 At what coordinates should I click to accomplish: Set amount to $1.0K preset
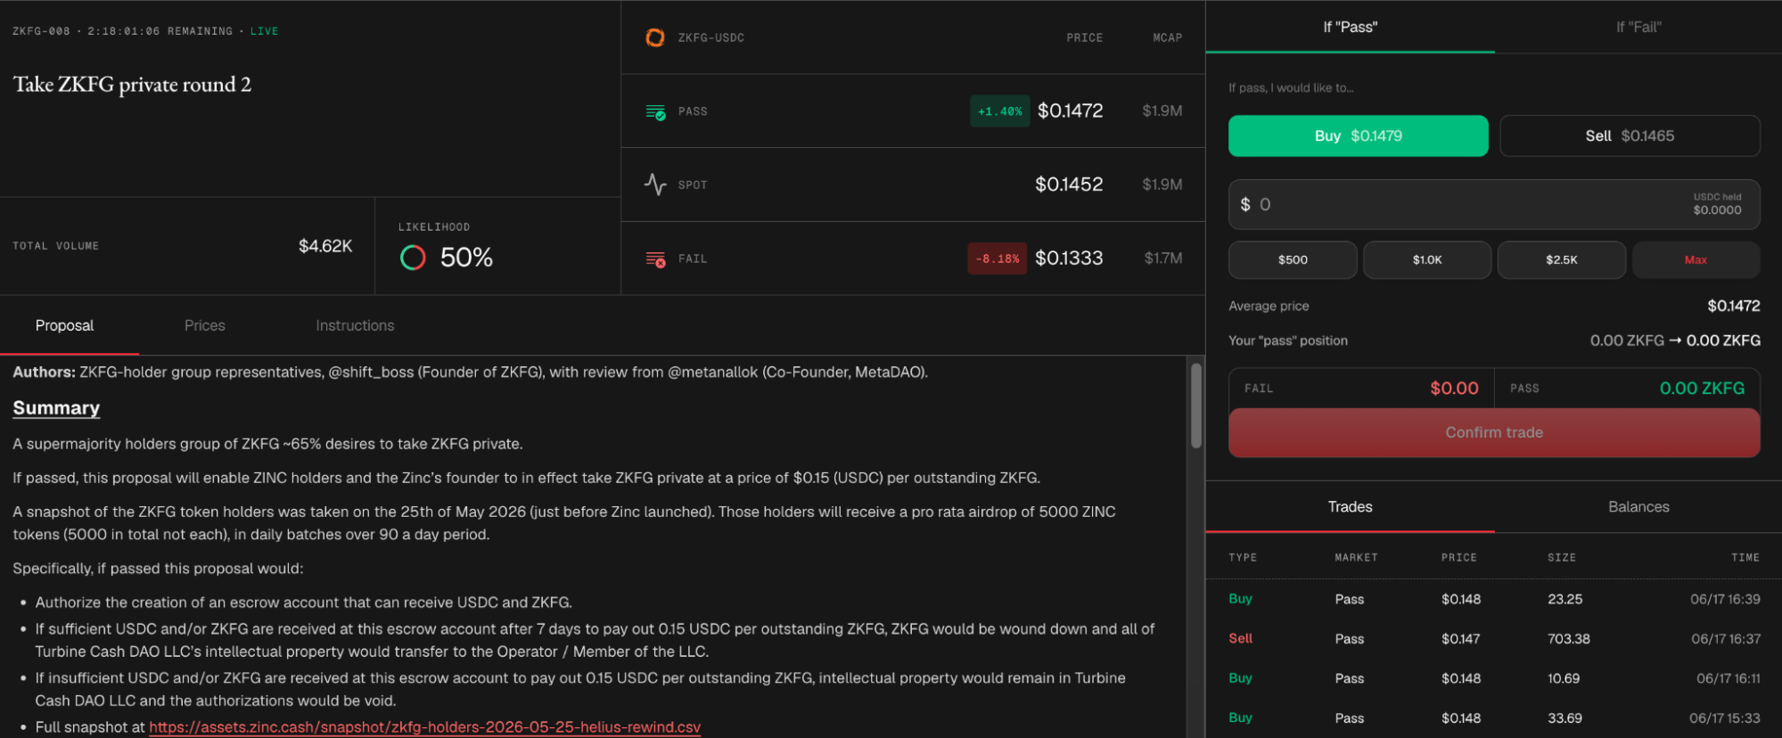click(x=1427, y=259)
